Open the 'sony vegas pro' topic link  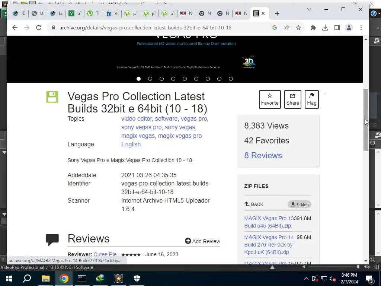tap(141, 127)
